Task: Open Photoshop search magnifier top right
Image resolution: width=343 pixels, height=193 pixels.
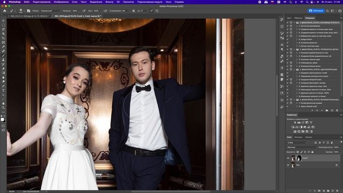Action: (327, 11)
